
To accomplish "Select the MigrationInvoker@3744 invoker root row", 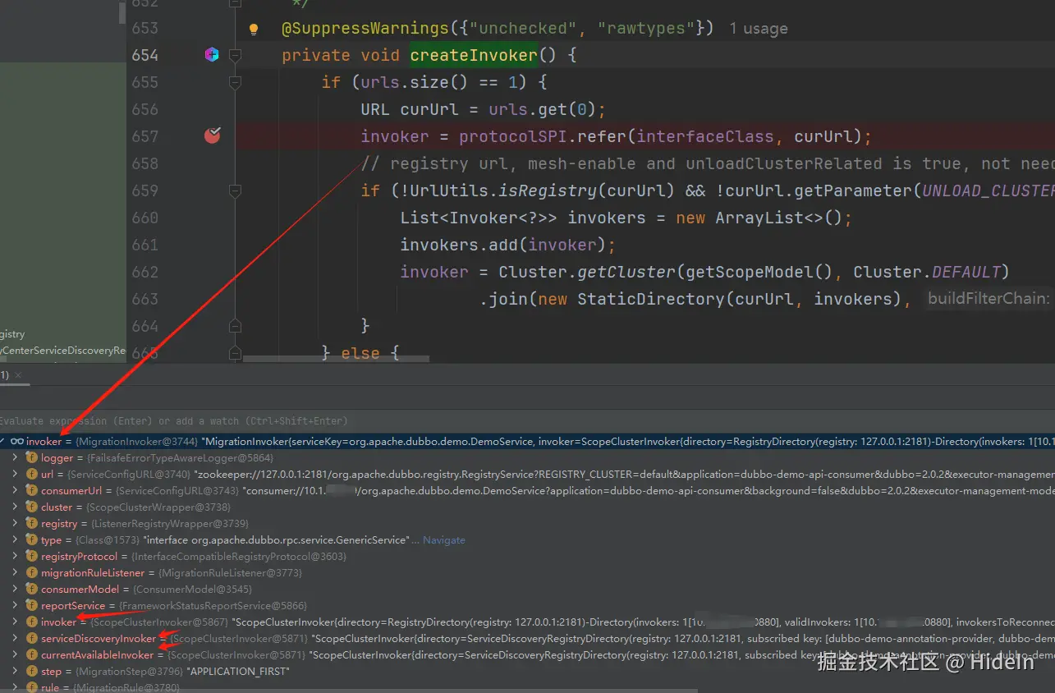I will coord(527,442).
